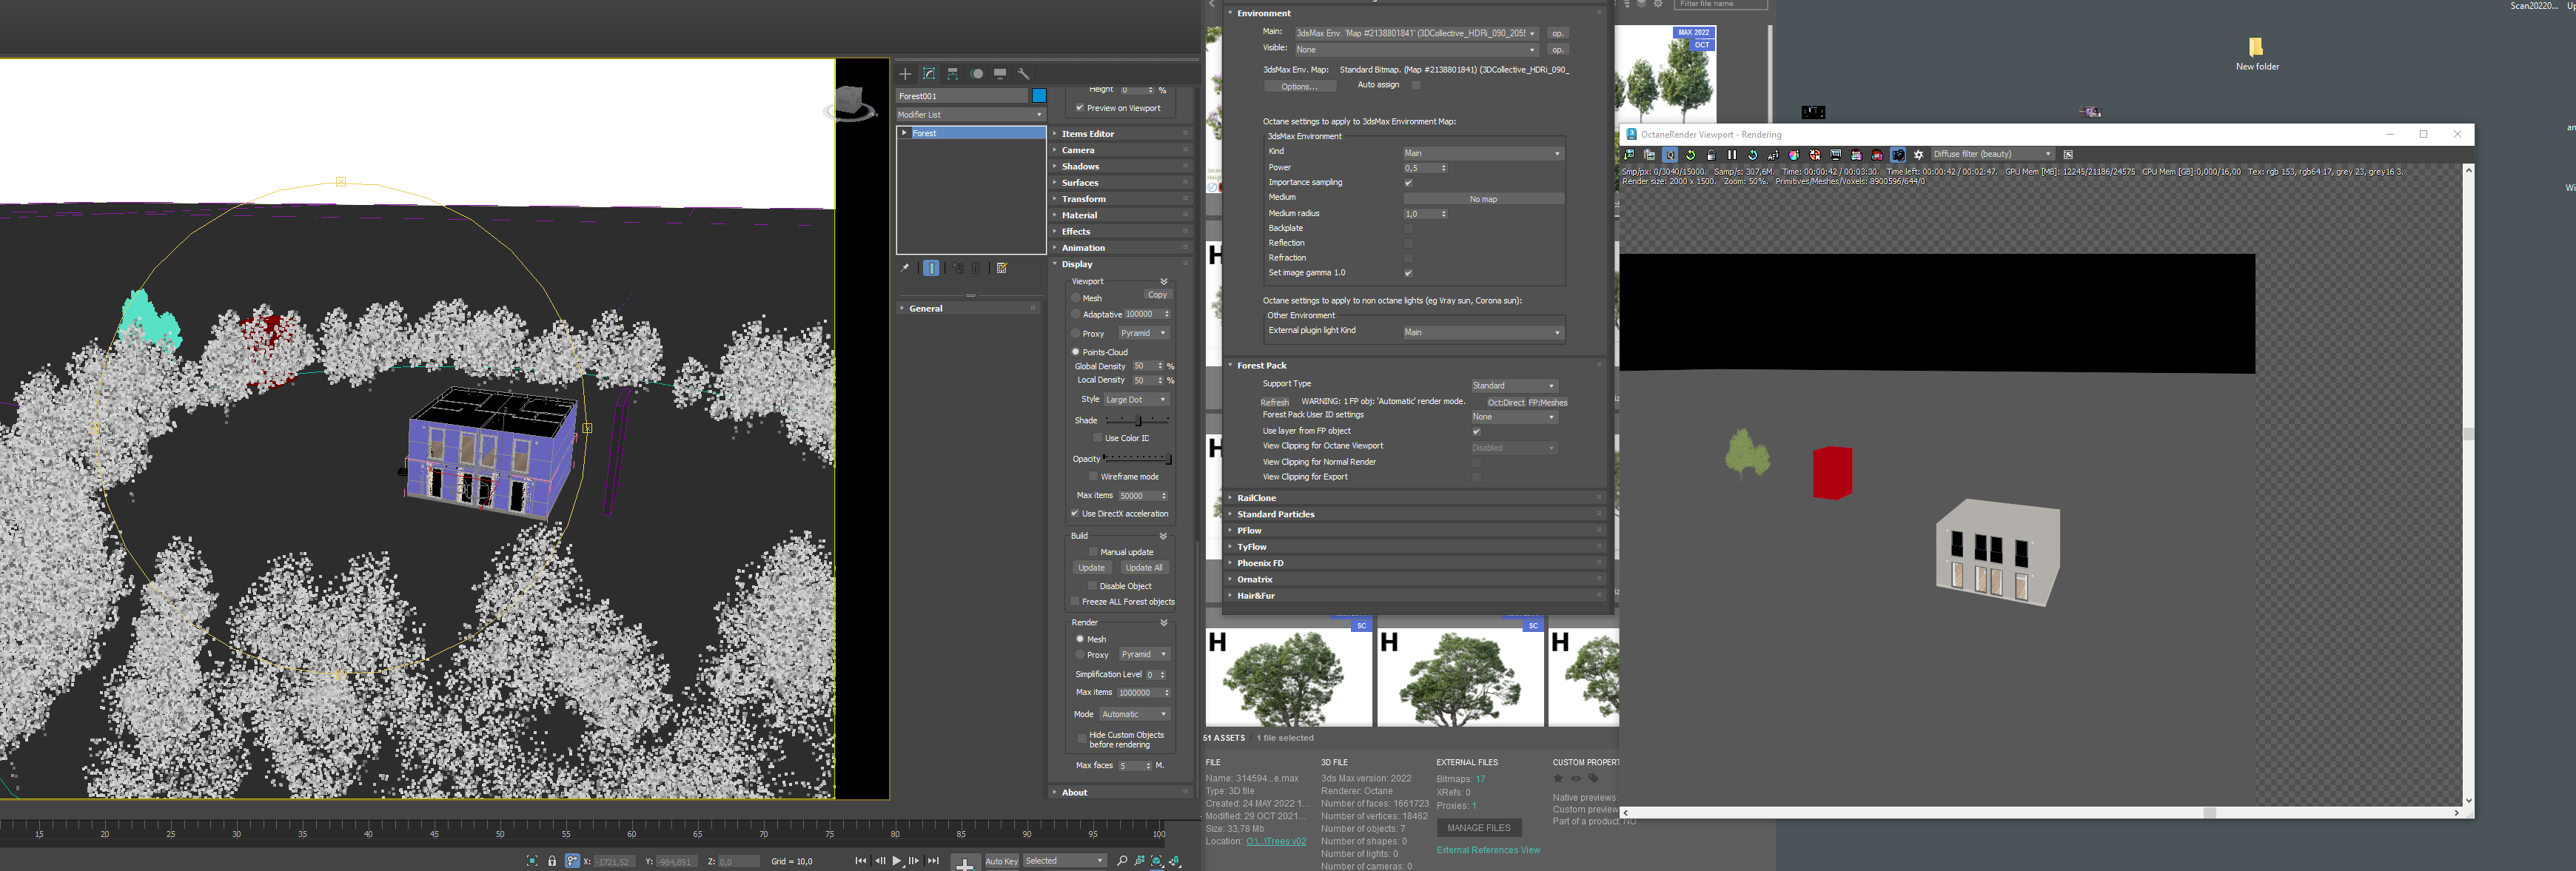Click the lock viewport icon in Octane toolbar
Screen dimensions: 2576x871
tap(1711, 155)
